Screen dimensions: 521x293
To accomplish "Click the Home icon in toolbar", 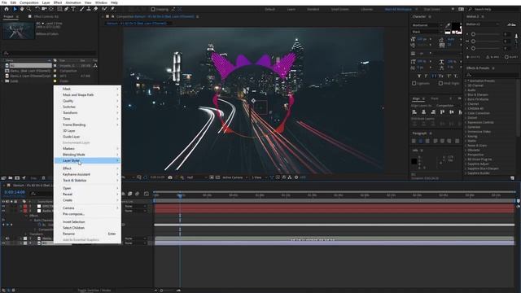I will coord(7,9).
